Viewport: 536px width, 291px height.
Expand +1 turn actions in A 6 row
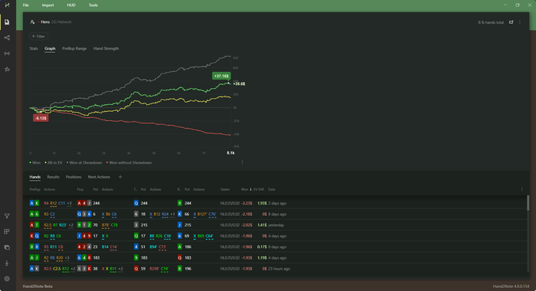coord(172,214)
